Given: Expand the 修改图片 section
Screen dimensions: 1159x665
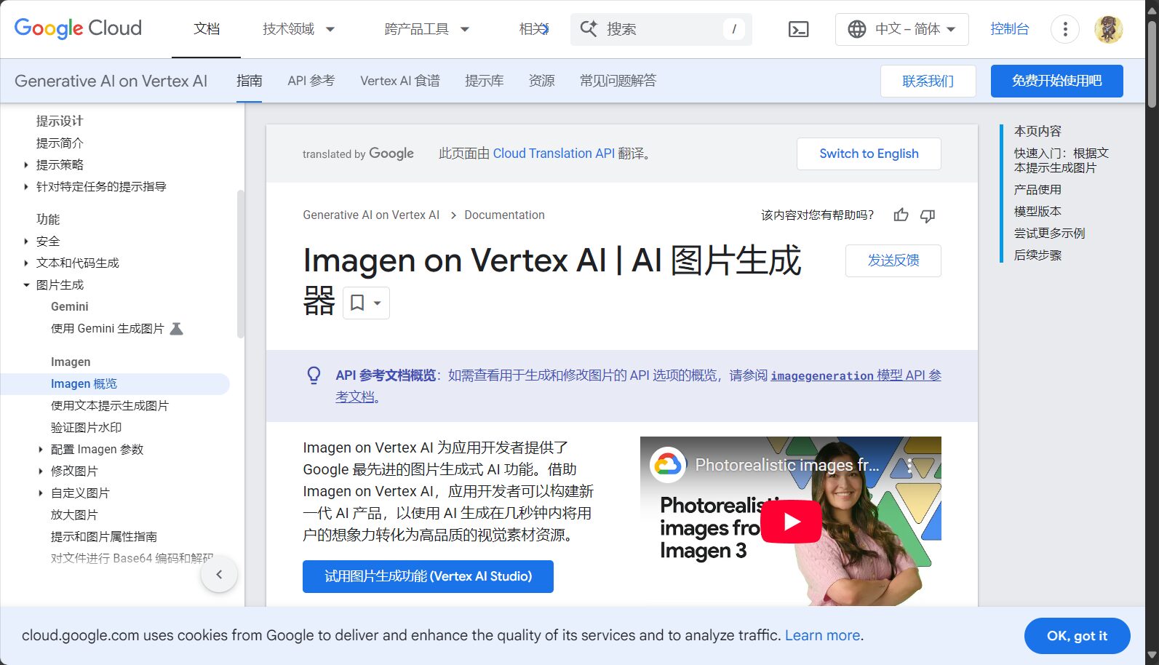Looking at the screenshot, I should 41,471.
